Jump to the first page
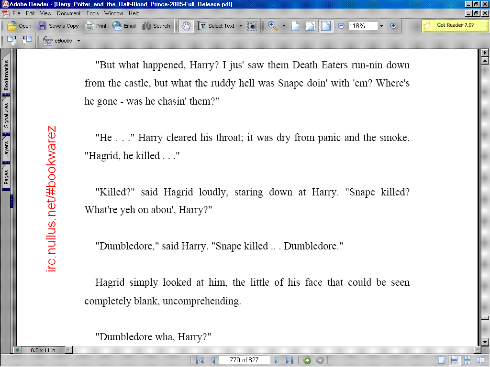 [200, 360]
